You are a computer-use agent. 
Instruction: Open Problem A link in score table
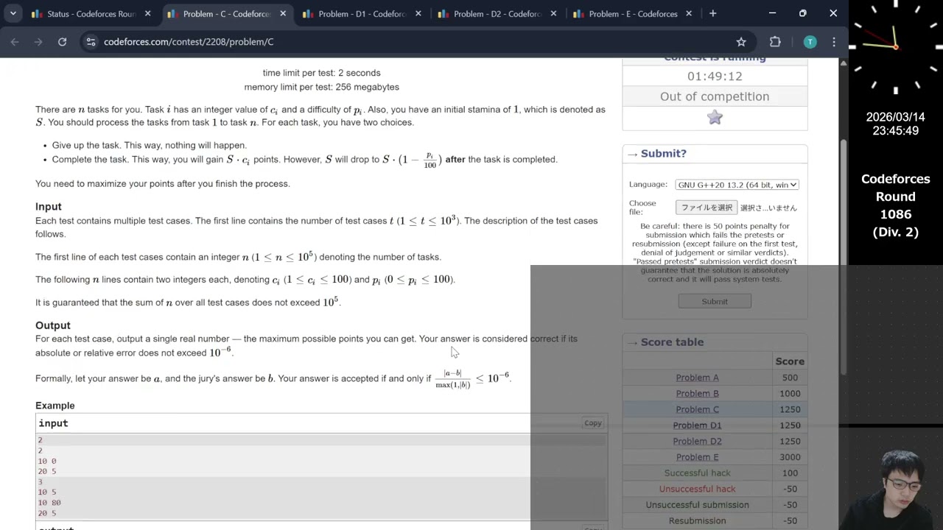pos(697,378)
